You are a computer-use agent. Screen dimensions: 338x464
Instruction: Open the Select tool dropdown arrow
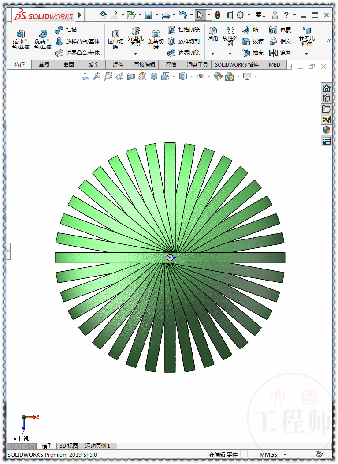pyautogui.click(x=208, y=15)
